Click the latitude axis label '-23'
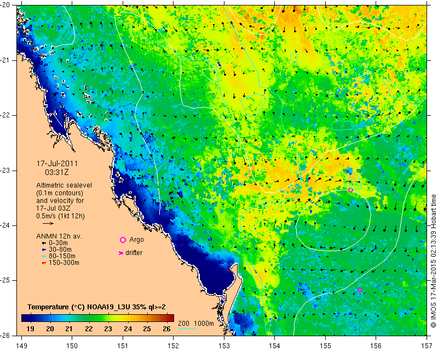The image size is (438, 351). coord(5,171)
